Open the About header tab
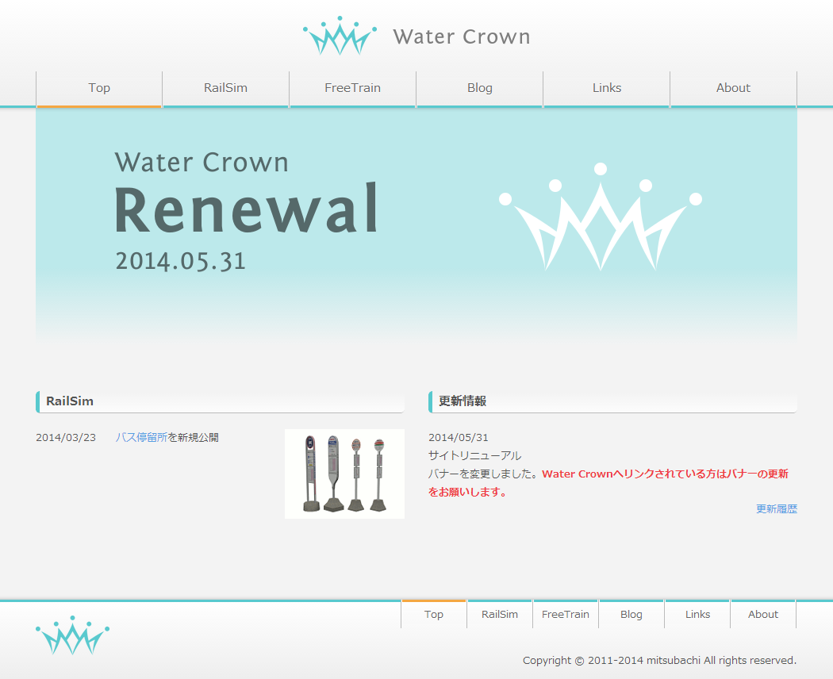Screen dimensions: 833x679 (x=734, y=88)
